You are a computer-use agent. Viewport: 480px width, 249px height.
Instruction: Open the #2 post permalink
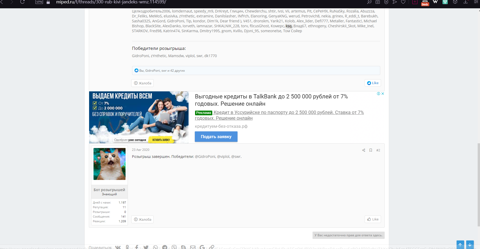click(x=378, y=150)
